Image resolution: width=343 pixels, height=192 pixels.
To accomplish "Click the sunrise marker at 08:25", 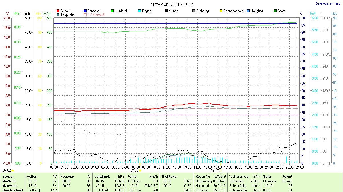I will tap(140, 171).
